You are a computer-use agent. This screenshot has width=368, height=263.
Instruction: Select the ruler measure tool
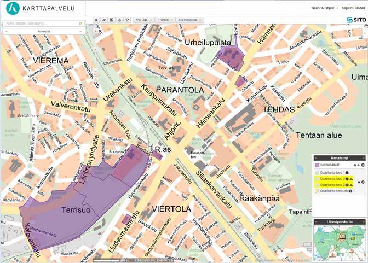104,20
